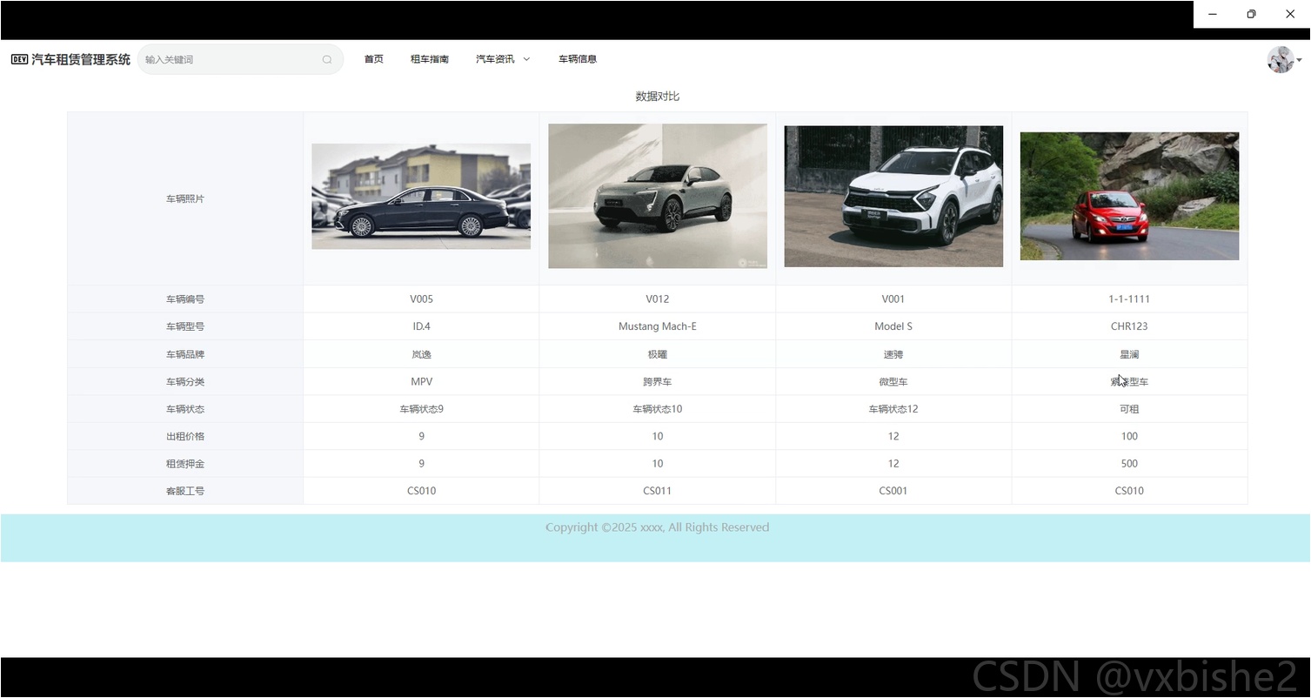The width and height of the screenshot is (1311, 698).
Task: Click the 出租价格 value for V005
Action: tap(421, 437)
